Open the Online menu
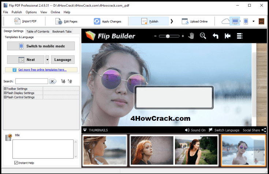The width and height of the screenshot is (269, 174). (x=55, y=12)
